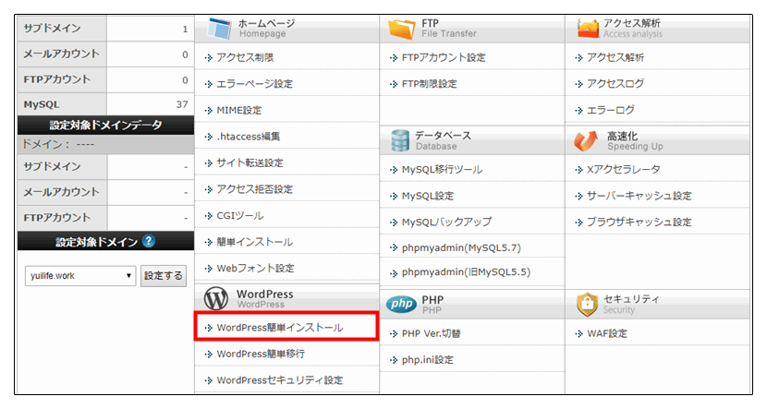Click the PHP logo icon
This screenshot has height=409, width=767.
coord(402,304)
